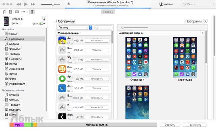
Task: Click Установить for the 17 МБ app
Action: [97, 60]
